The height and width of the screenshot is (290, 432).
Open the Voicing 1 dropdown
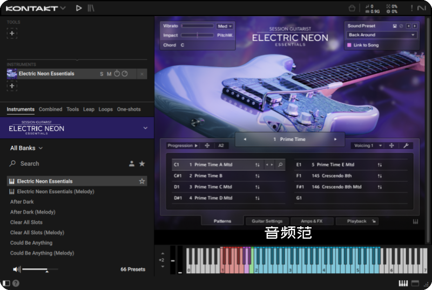[x=368, y=145]
